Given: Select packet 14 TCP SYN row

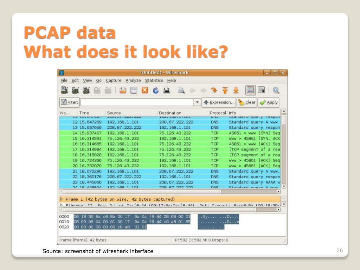Looking at the screenshot, I should pyautogui.click(x=170, y=133).
